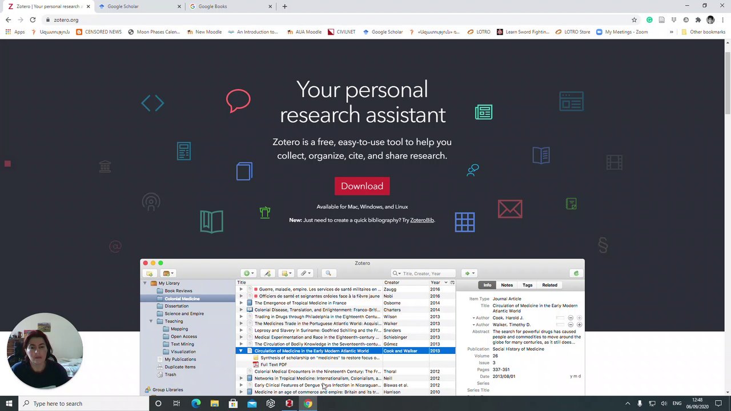The image size is (731, 411).
Task: Collapse the My Library tree in Zotero
Action: (x=145, y=283)
